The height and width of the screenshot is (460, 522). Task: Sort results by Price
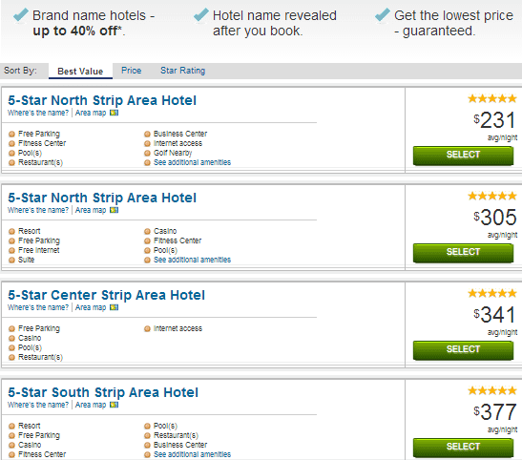[131, 71]
